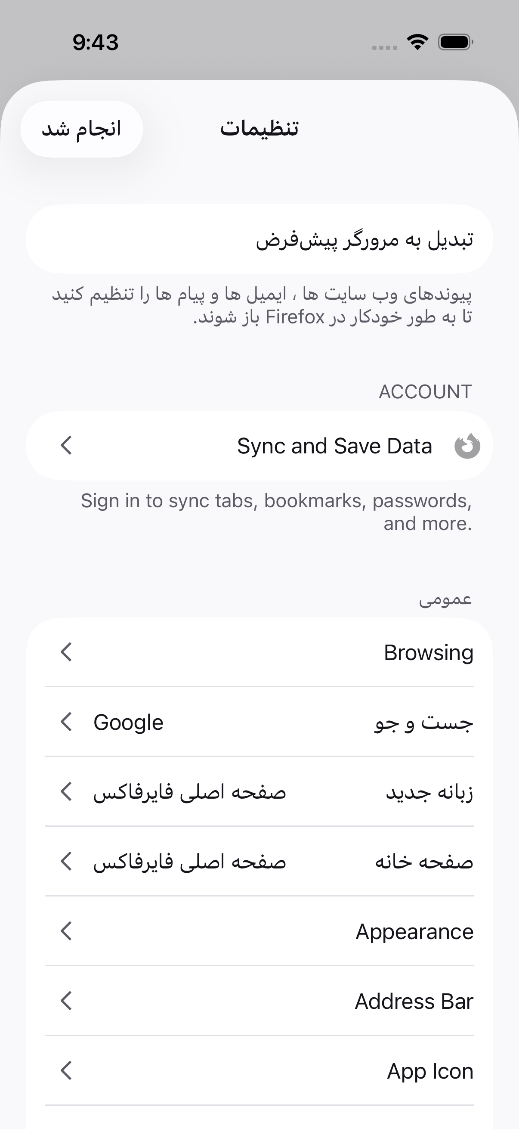Tap the انجام شد done button
519x1129 pixels.
click(81, 129)
